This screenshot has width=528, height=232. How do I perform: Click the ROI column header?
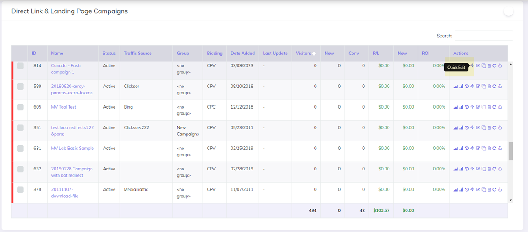pos(425,53)
